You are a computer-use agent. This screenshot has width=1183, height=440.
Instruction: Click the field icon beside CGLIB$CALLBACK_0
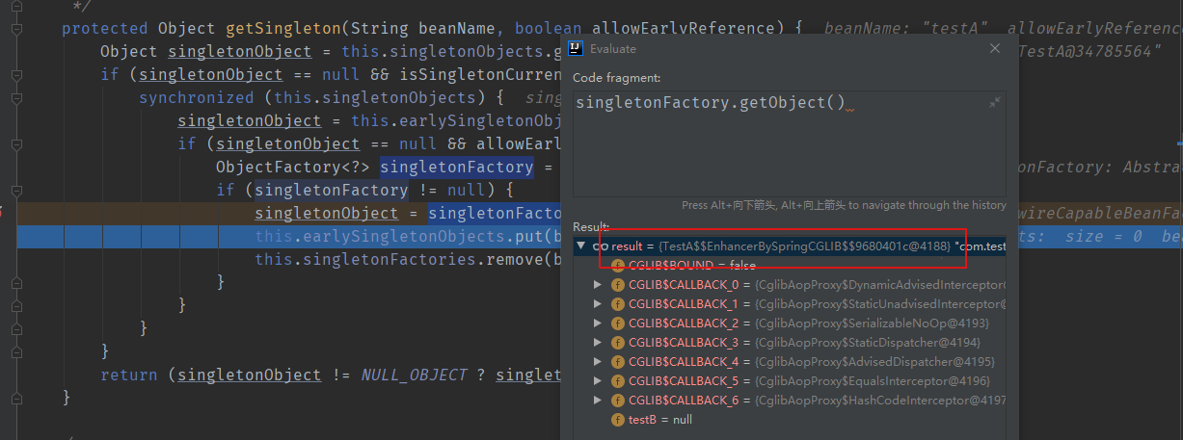click(x=617, y=285)
